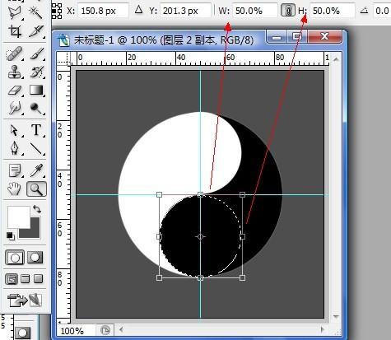Image resolution: width=391 pixels, height=340 pixels.
Task: Switch to full screen with menu bar
Action: 25,279
